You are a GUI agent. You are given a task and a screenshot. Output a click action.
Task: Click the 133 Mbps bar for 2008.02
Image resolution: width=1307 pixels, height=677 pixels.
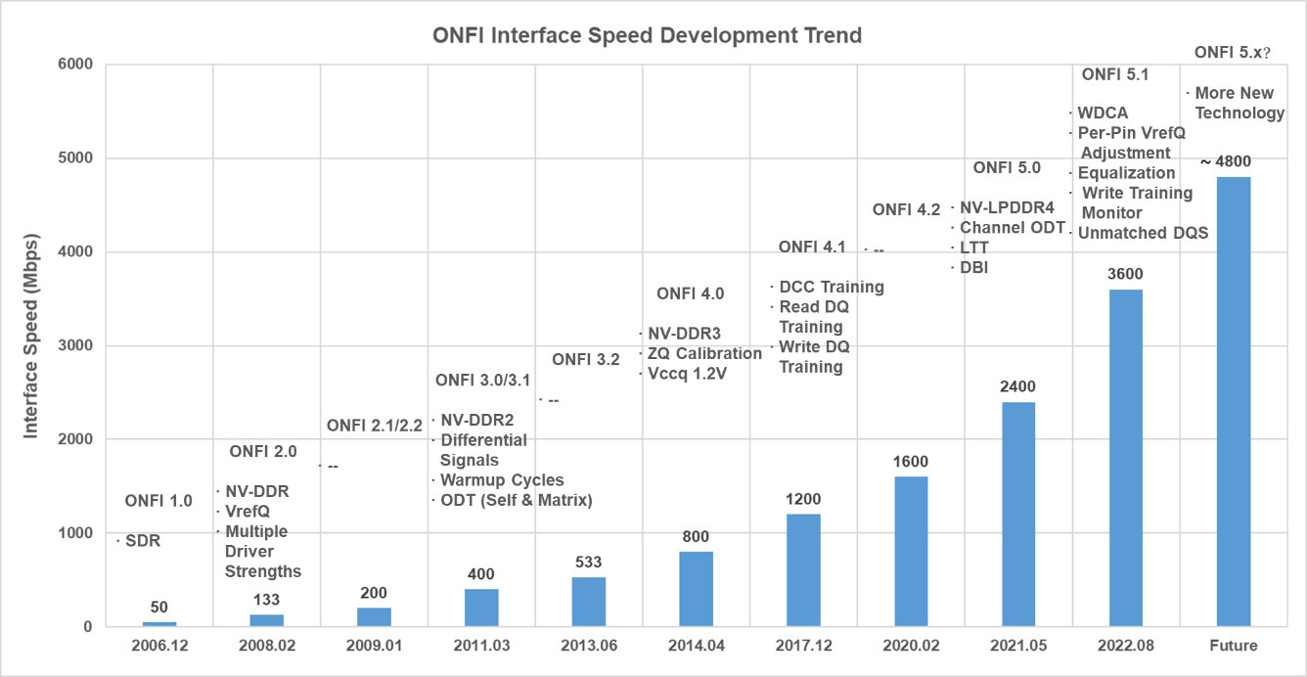266,620
